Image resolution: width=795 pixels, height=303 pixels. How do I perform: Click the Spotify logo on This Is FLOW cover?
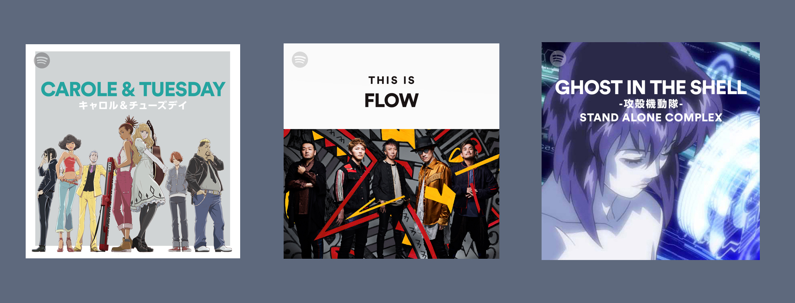[x=300, y=60]
